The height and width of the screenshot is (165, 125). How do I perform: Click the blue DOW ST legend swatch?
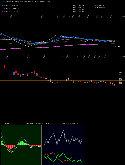[x=2, y=5]
